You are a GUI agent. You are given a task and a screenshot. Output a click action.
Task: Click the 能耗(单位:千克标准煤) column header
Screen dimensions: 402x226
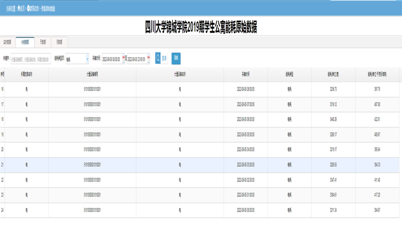(377, 74)
